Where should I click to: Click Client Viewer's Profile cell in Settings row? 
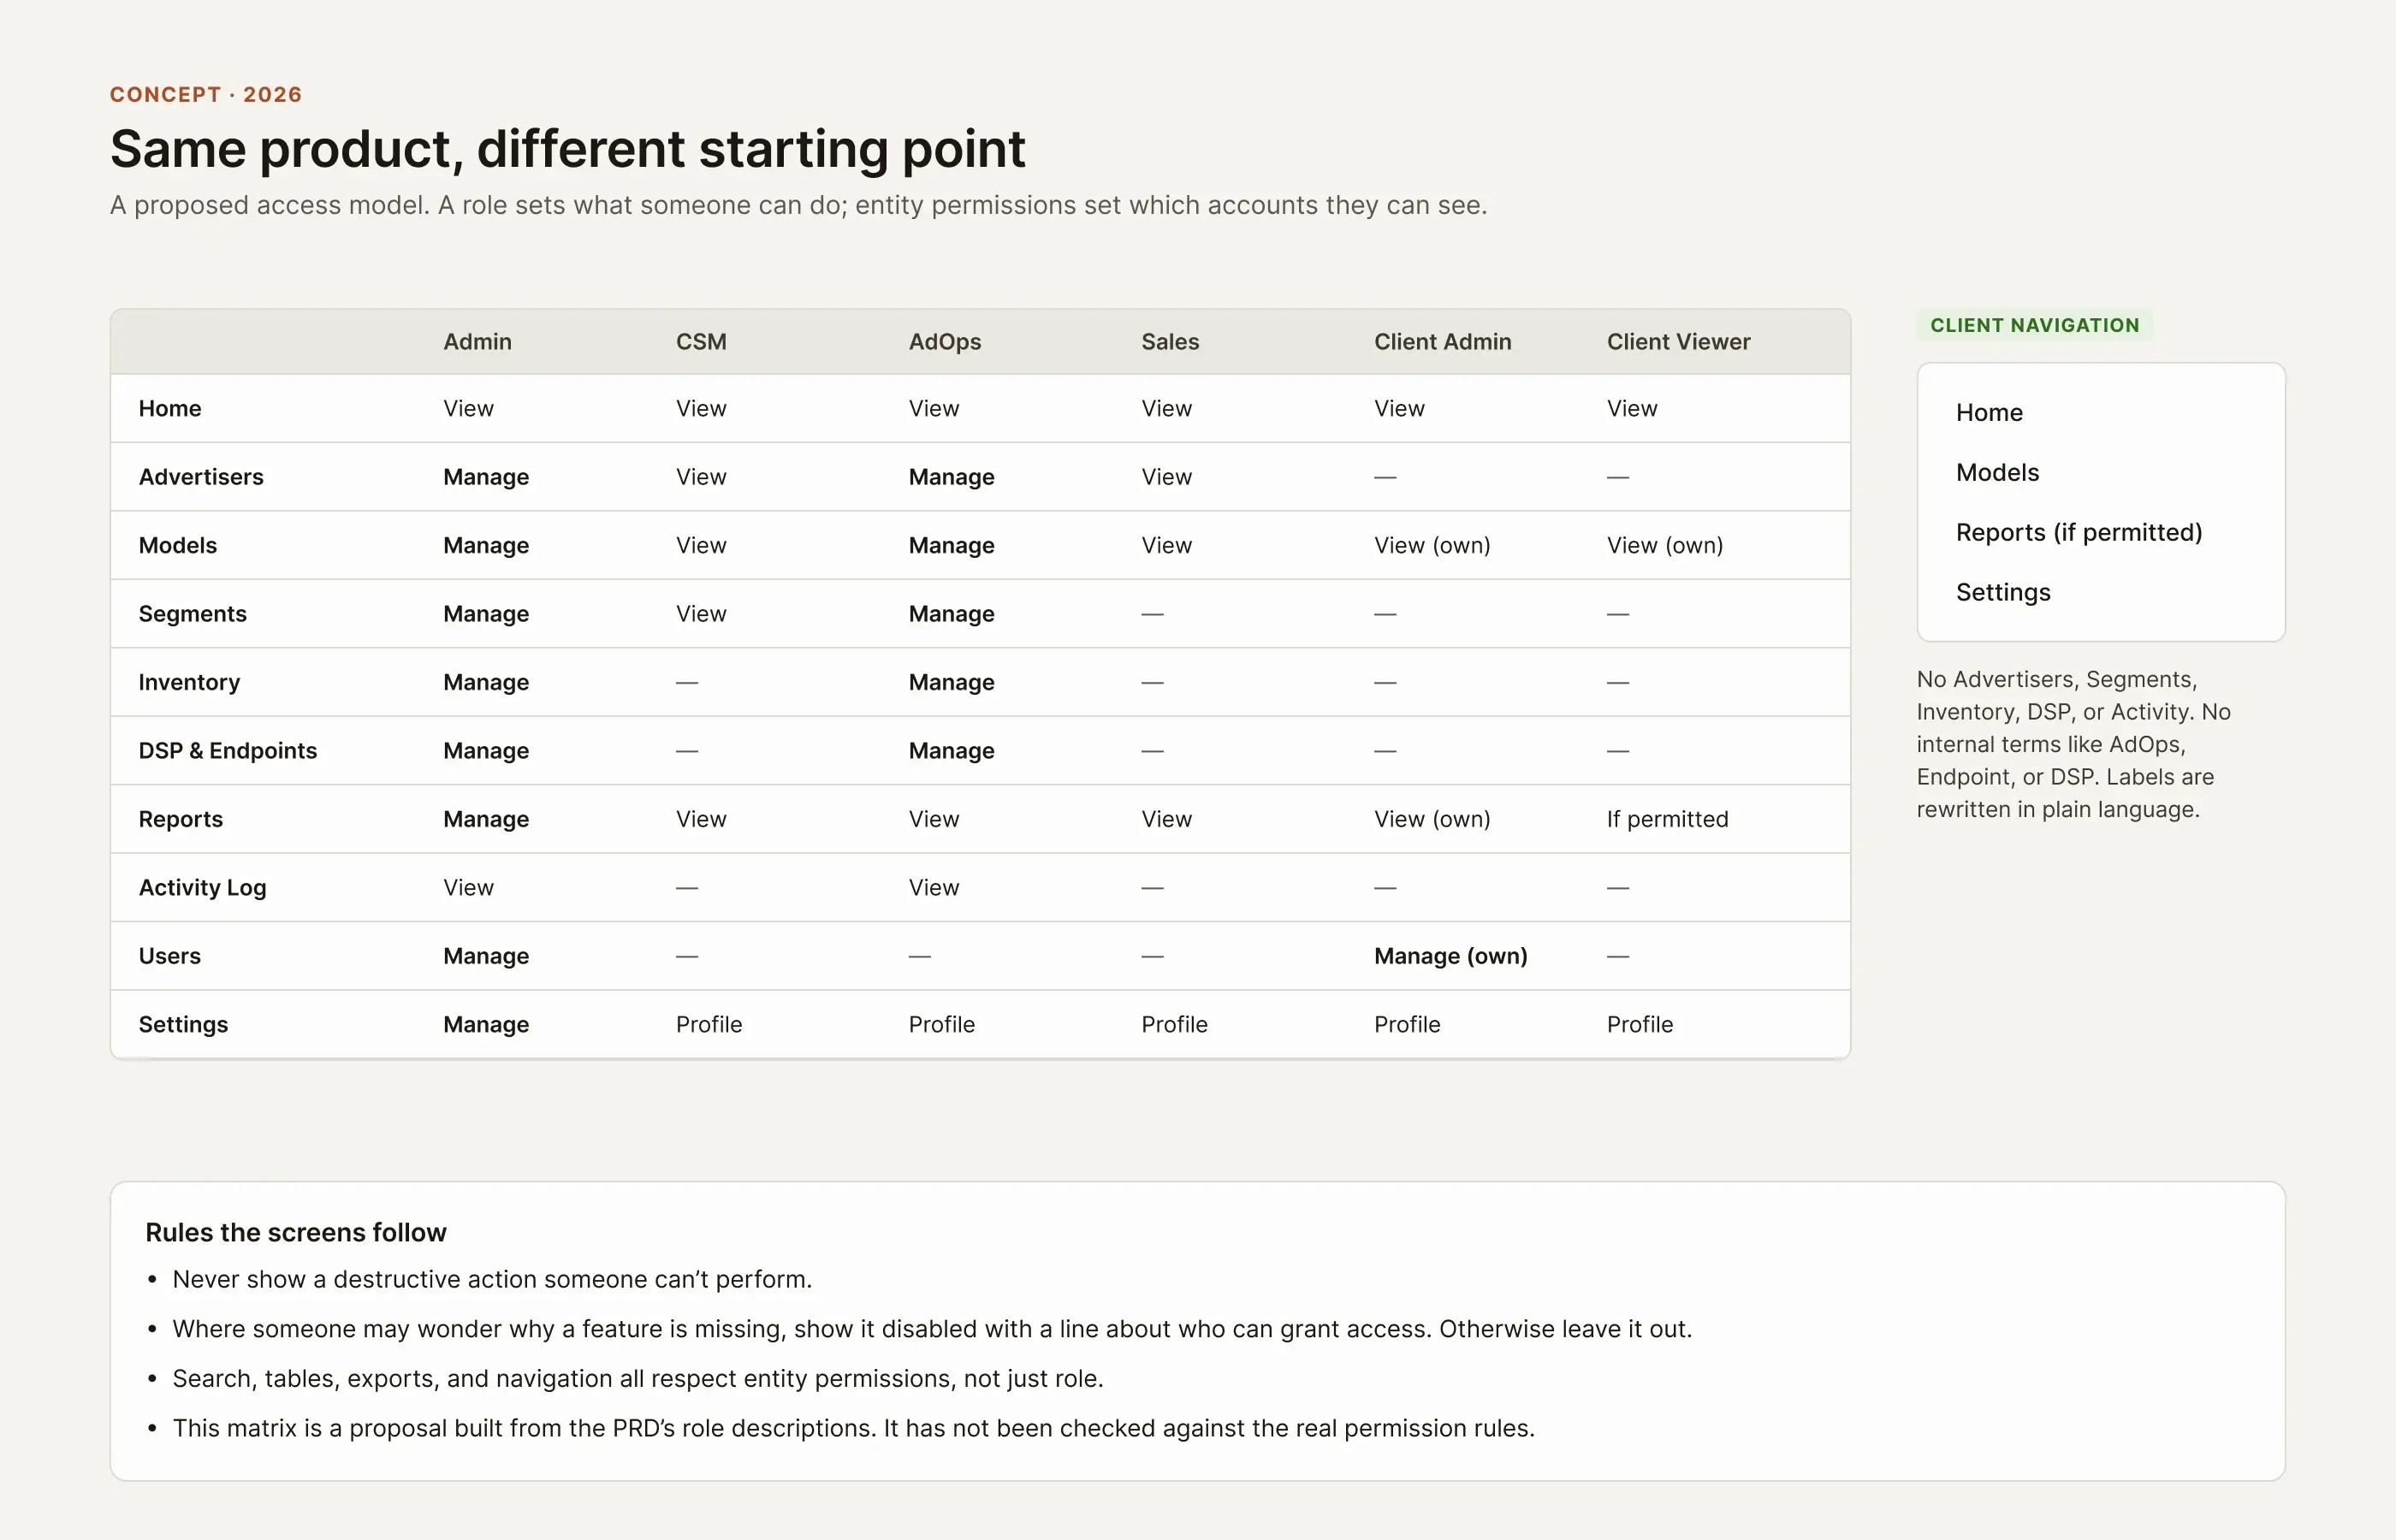1640,1024
